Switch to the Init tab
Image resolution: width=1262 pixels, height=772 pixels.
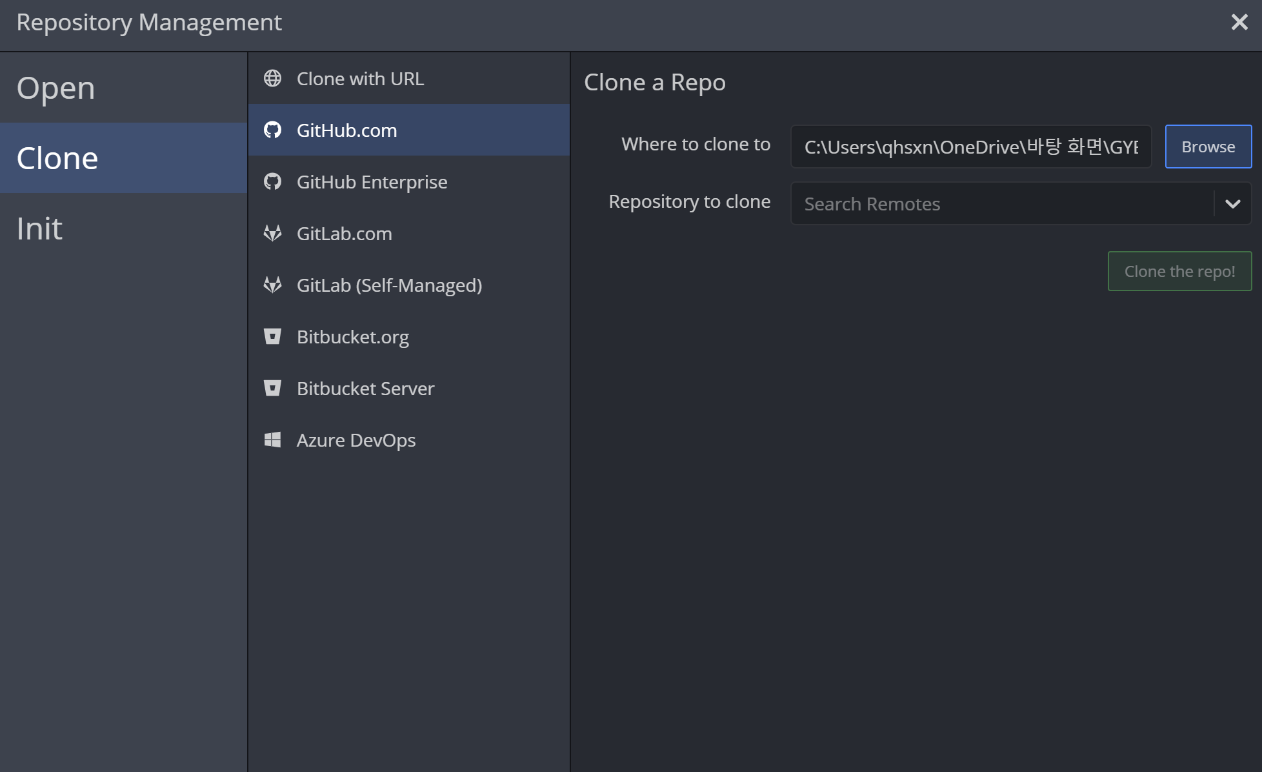click(x=39, y=229)
